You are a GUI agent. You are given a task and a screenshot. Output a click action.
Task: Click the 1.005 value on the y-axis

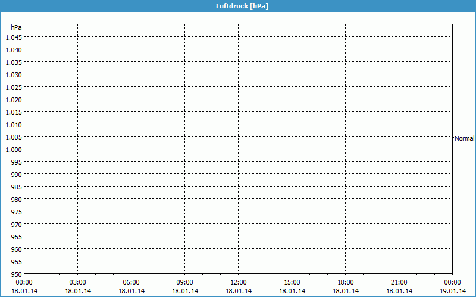(14, 137)
